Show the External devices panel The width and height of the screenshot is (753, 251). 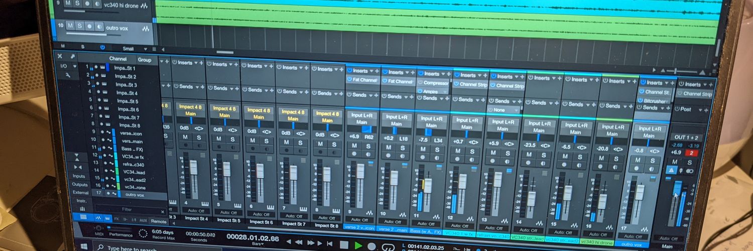click(80, 192)
